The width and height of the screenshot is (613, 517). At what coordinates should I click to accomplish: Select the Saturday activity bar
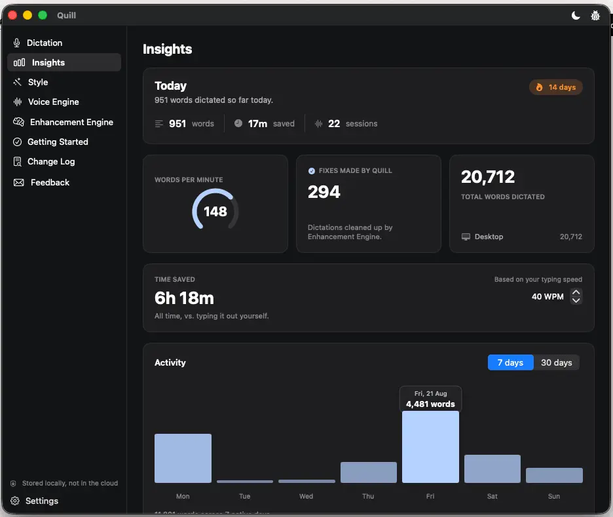(492, 469)
